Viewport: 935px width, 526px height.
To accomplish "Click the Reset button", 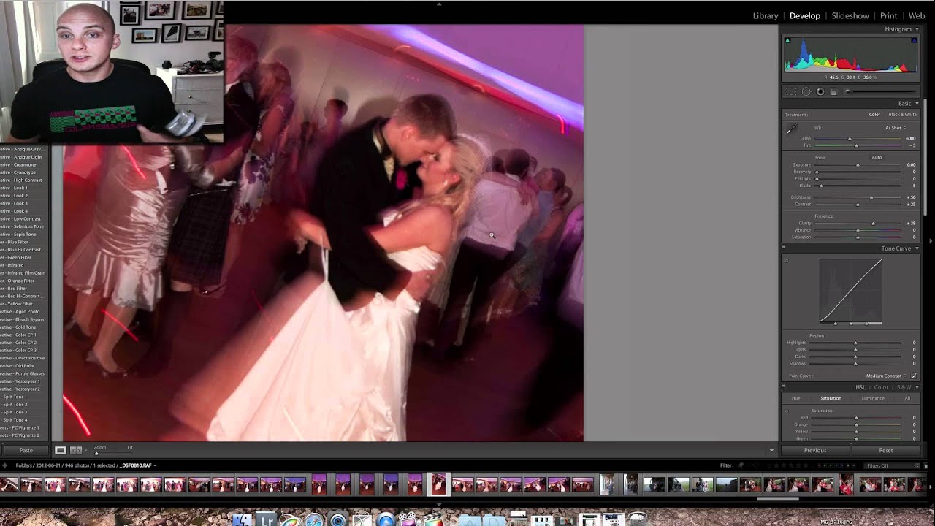I will [x=886, y=450].
